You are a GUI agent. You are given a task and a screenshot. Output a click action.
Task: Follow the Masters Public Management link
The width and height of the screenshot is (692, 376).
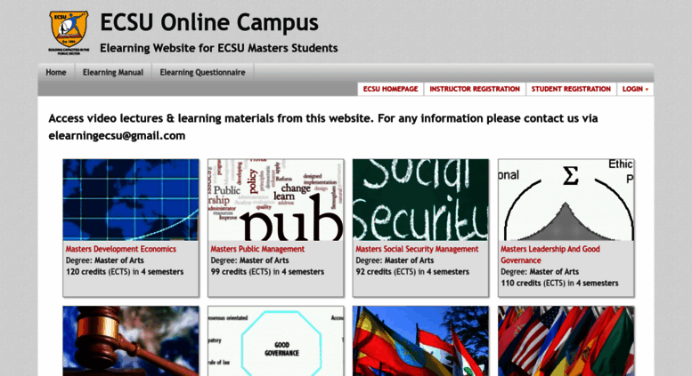257,249
